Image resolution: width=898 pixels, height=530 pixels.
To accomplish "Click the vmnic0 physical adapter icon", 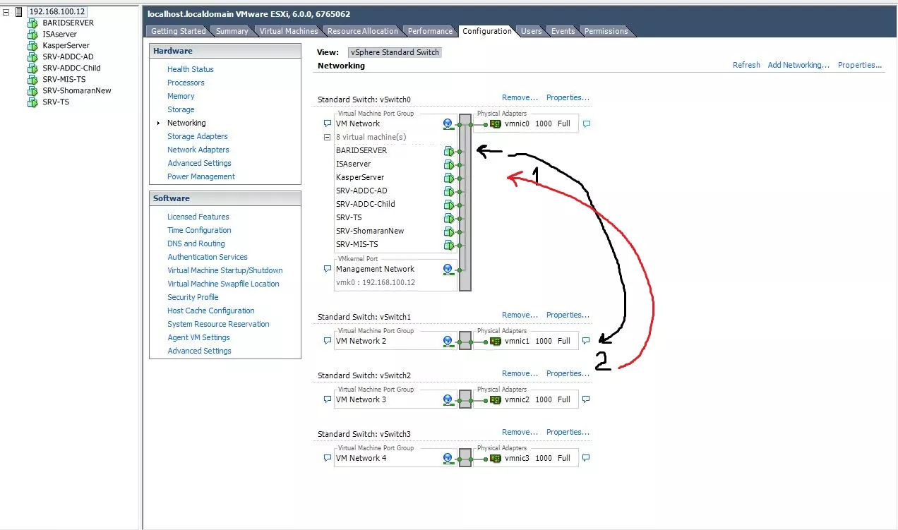I will point(496,124).
